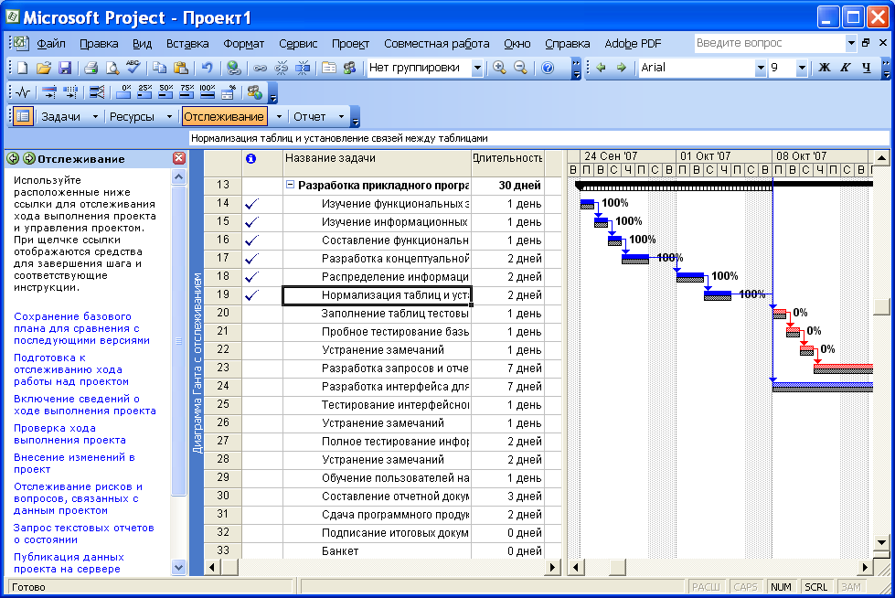Open the font size 9 dropdown
This screenshot has height=598, width=895.
[x=802, y=68]
